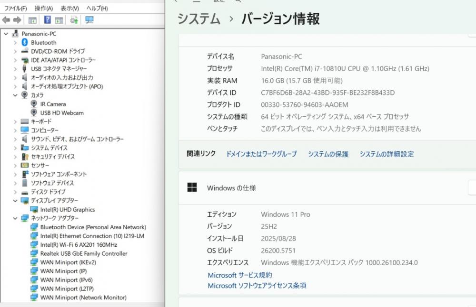This screenshot has width=476, height=307.
Task: Click the product ID 00330-53760-94603-AAOEM
Action: (x=305, y=105)
